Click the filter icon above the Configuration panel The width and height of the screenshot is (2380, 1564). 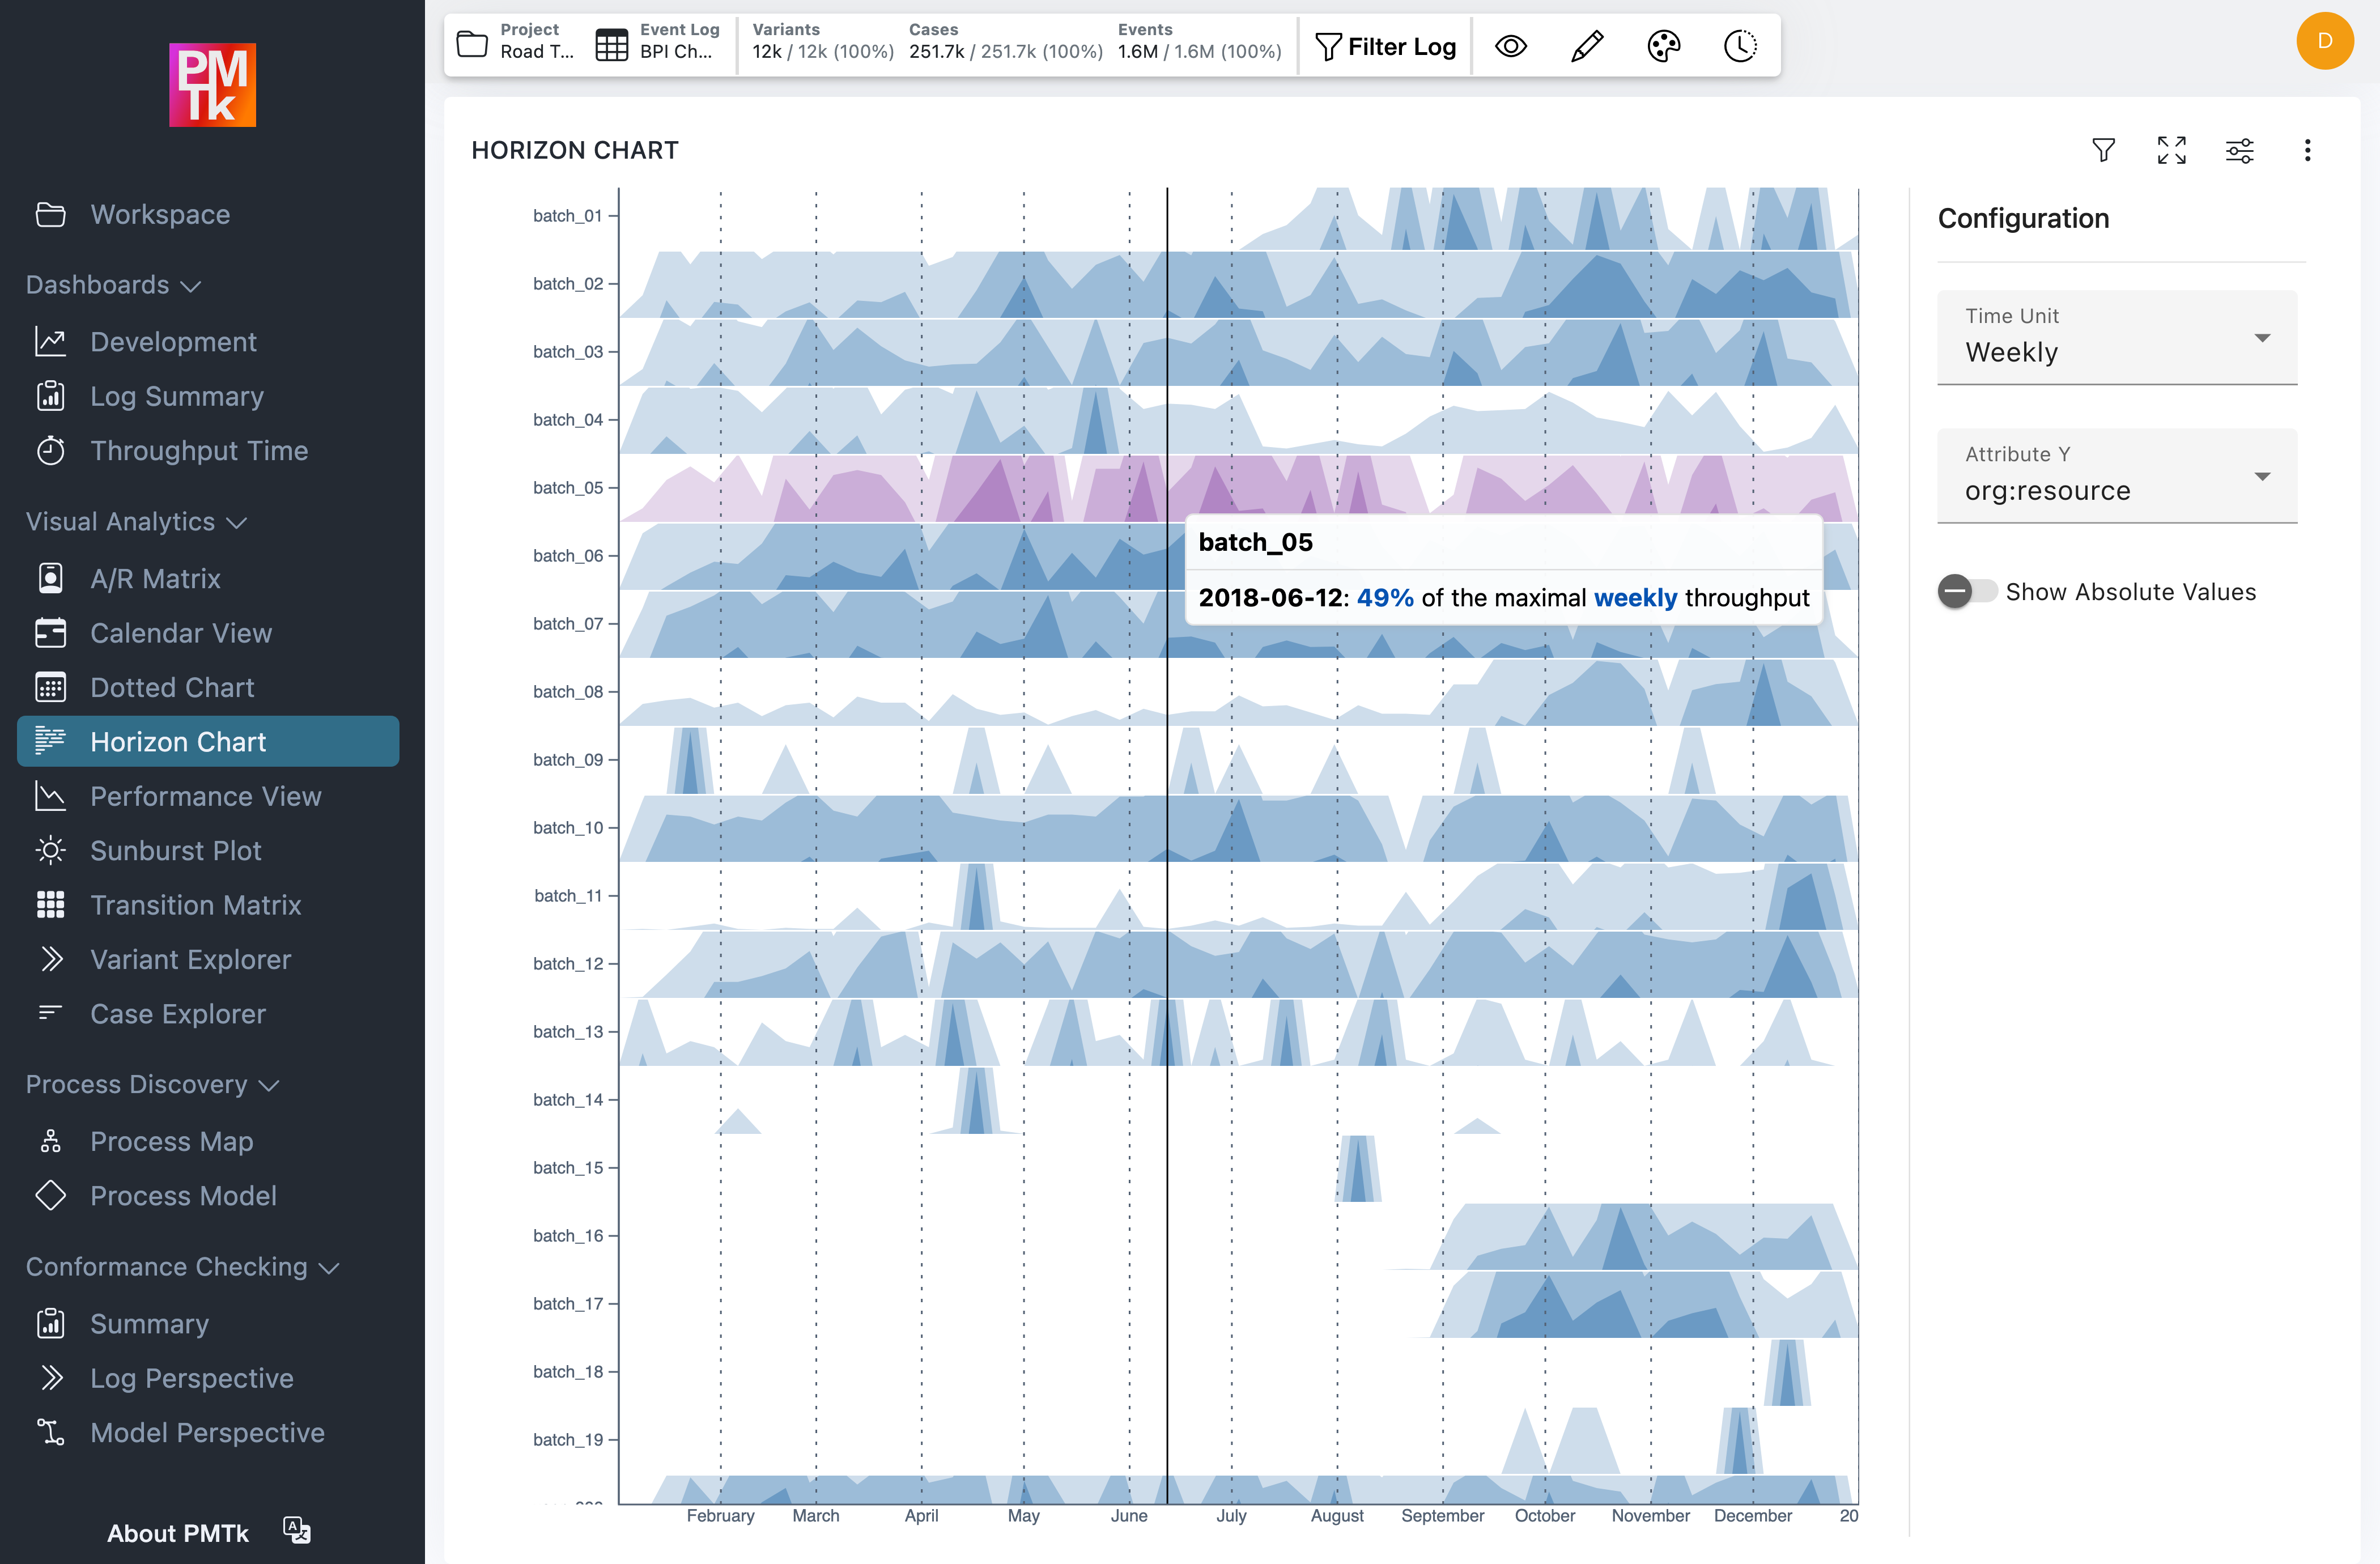tap(2103, 150)
